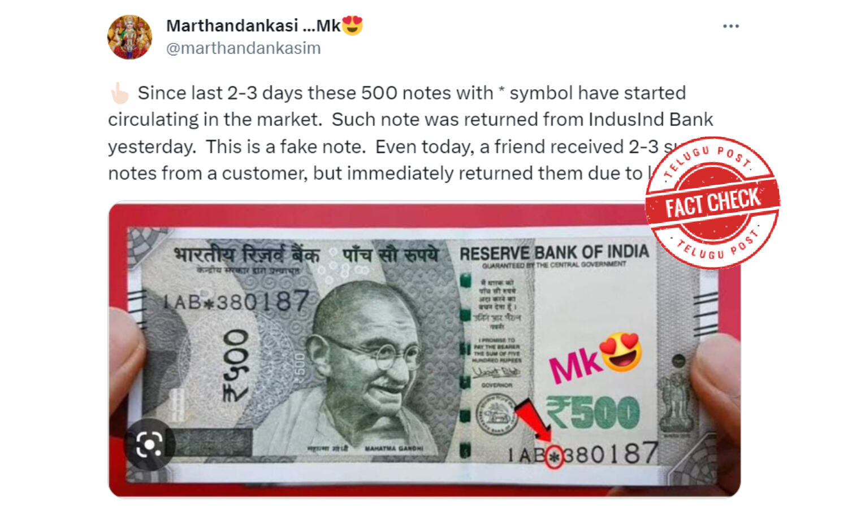Open the @marthandankasim handle link
This screenshot has width=848, height=508.
(244, 48)
